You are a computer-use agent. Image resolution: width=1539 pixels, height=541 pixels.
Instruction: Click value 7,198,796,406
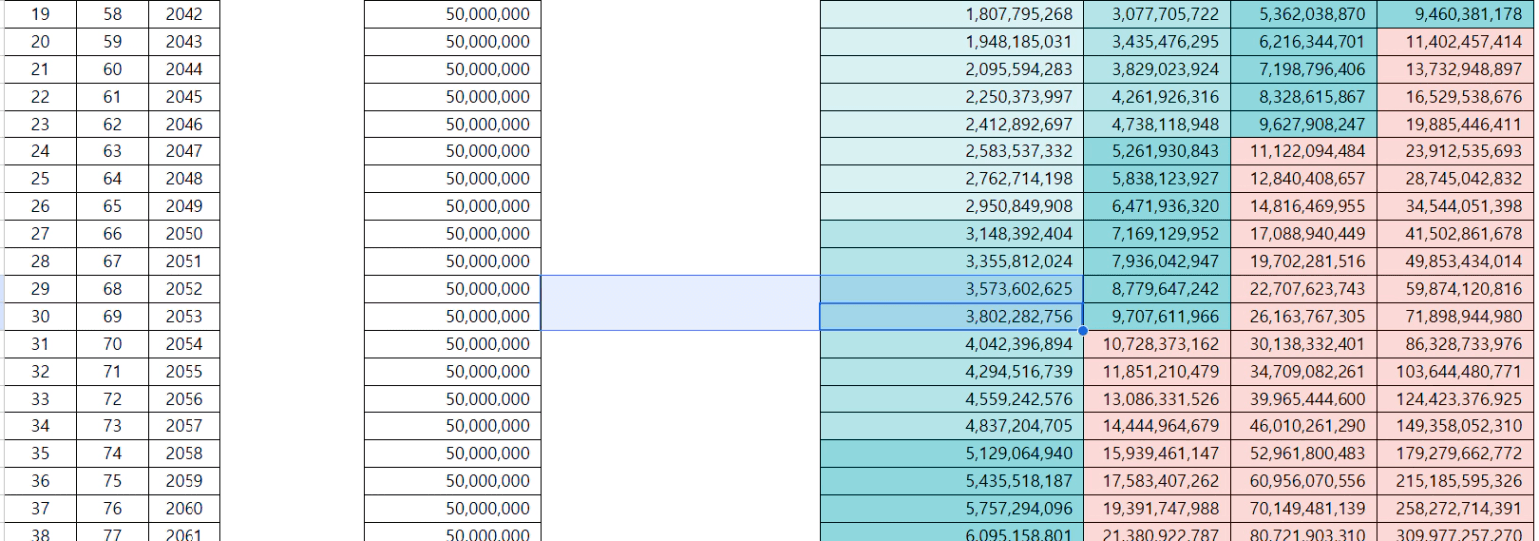[1304, 69]
